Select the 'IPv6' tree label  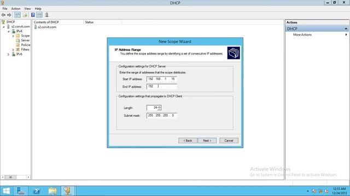19,54
